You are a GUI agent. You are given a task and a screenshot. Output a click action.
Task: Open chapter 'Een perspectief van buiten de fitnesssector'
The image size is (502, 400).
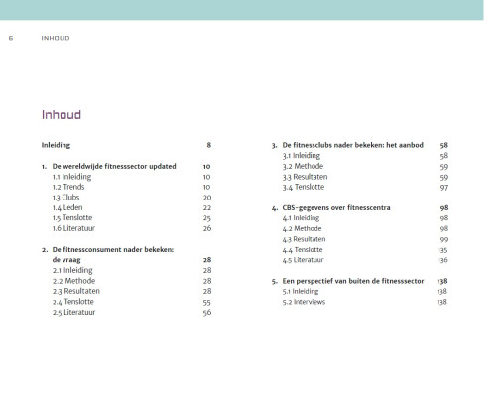point(353,281)
